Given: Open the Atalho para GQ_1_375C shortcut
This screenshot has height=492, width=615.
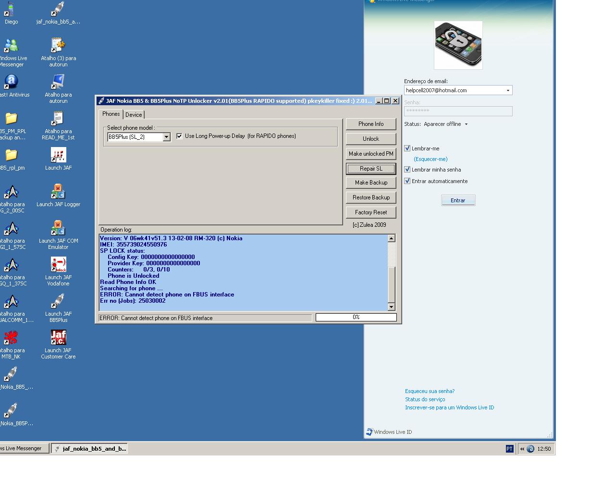Looking at the screenshot, I should click(12, 272).
